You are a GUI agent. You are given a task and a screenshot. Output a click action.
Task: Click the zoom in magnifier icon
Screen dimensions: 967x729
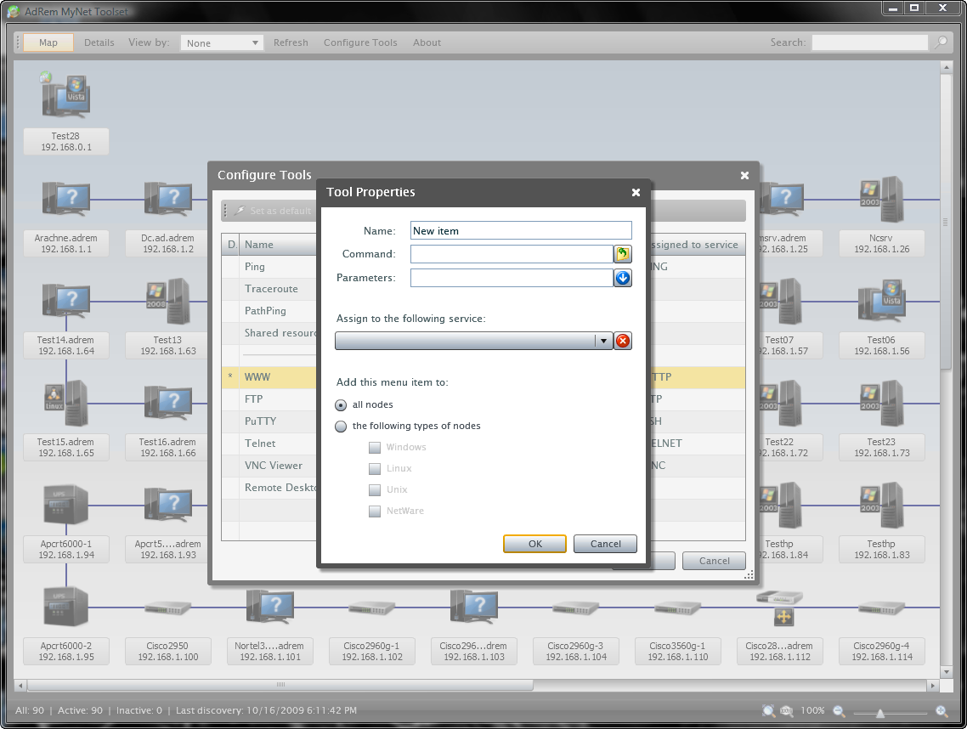(x=942, y=710)
